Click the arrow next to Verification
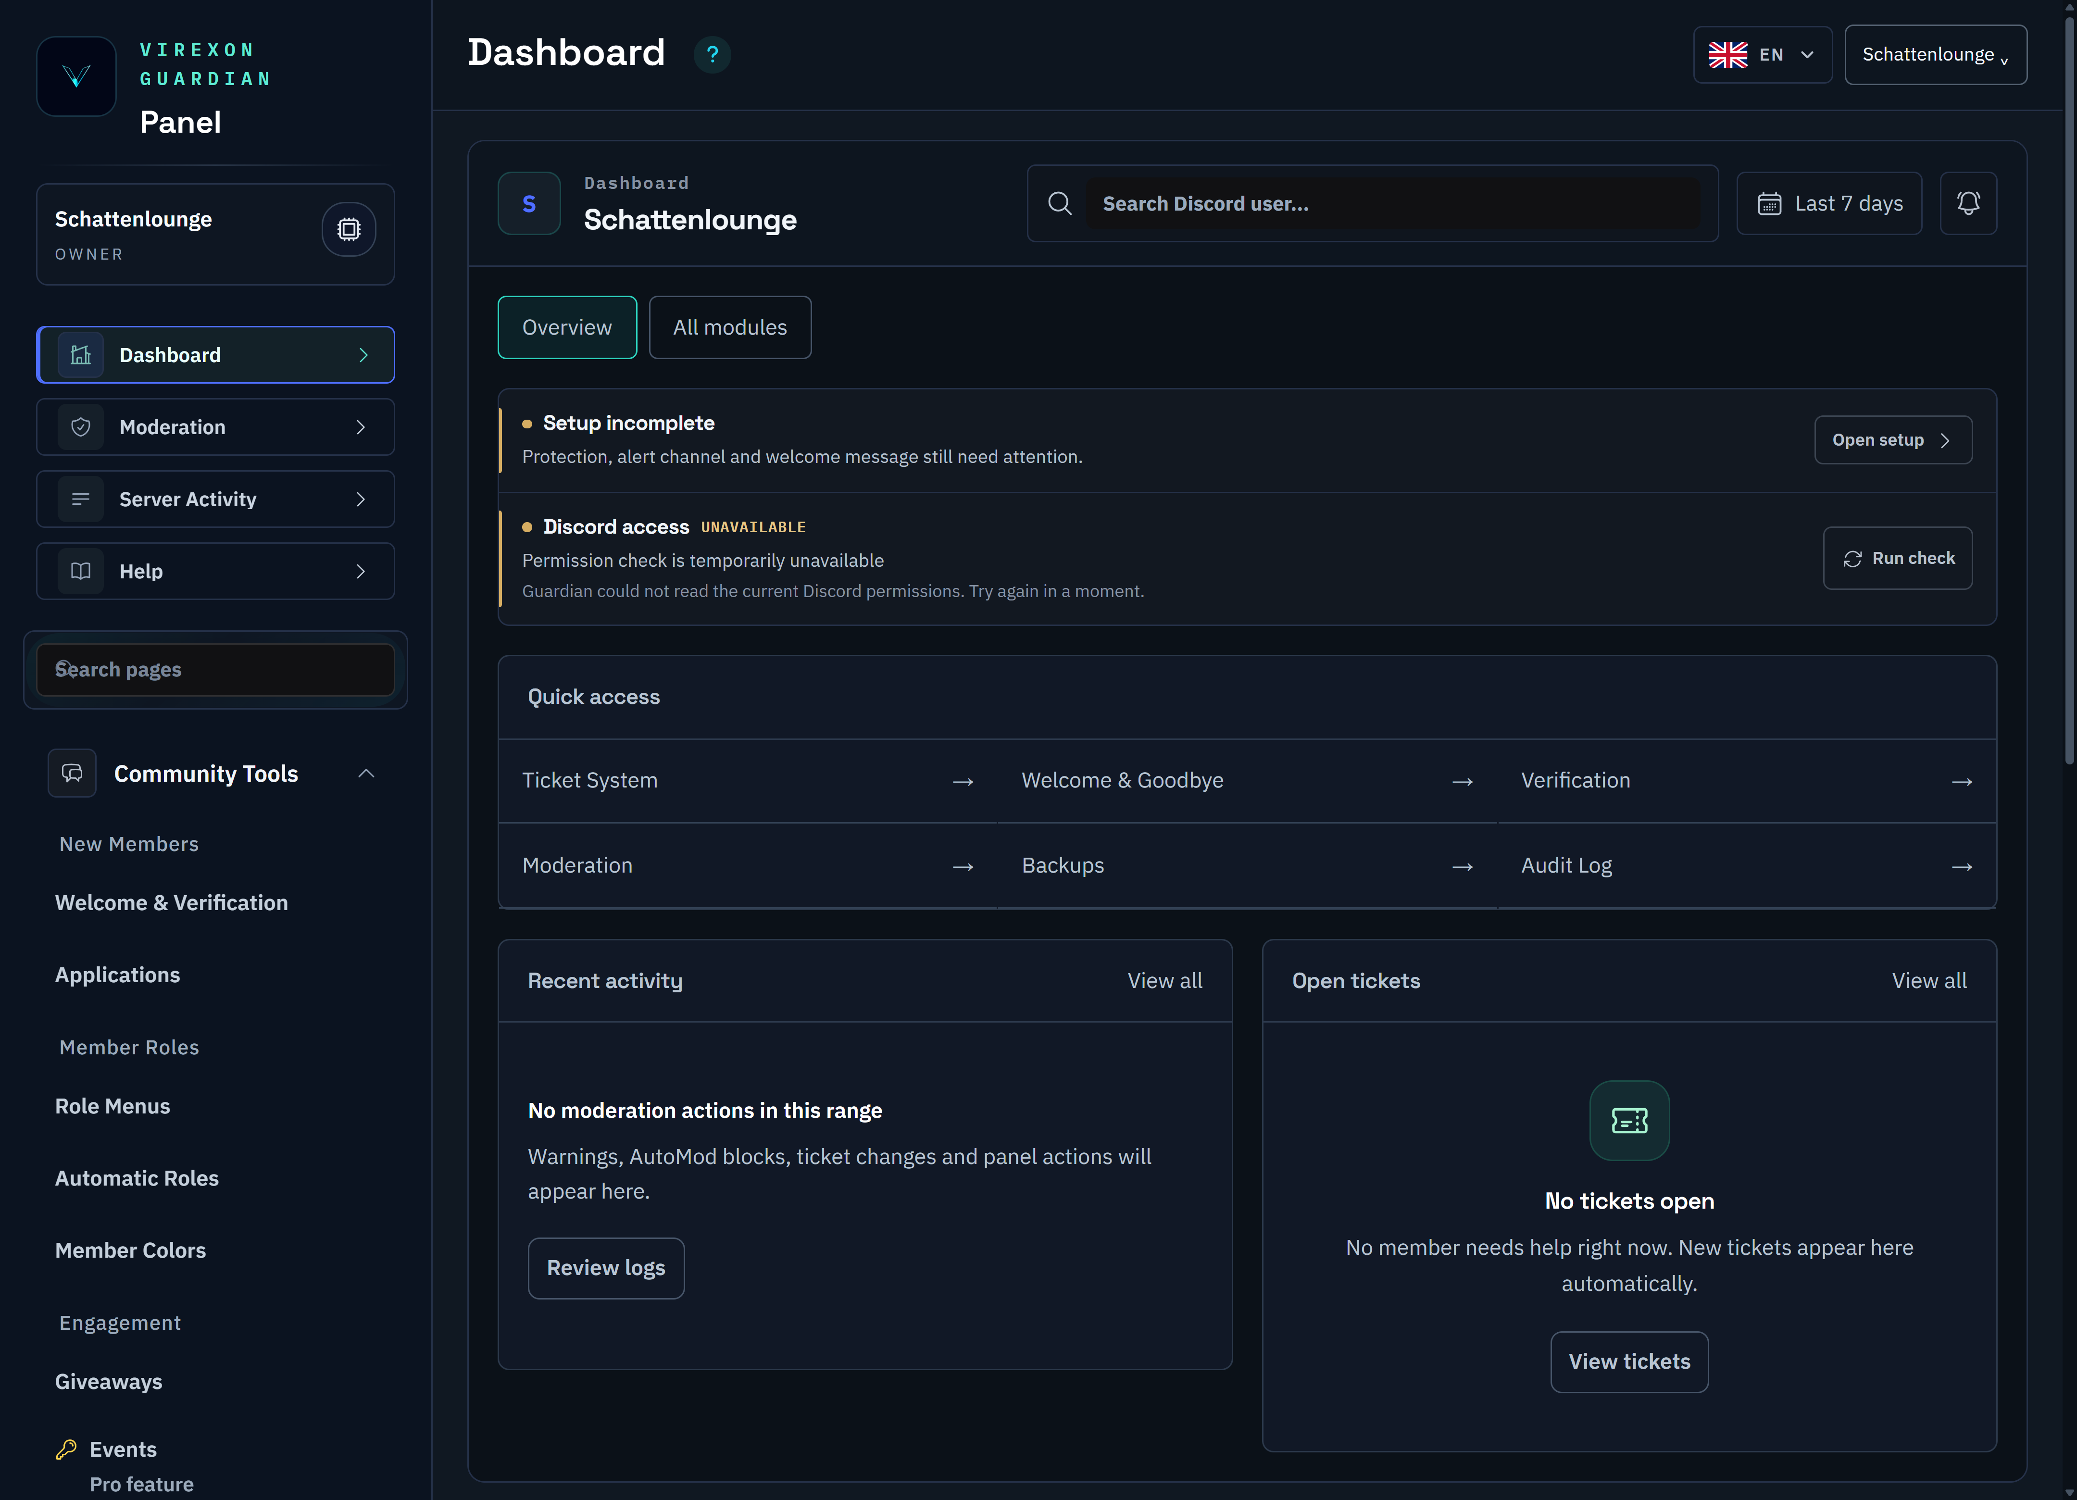The image size is (2077, 1500). click(x=1962, y=782)
